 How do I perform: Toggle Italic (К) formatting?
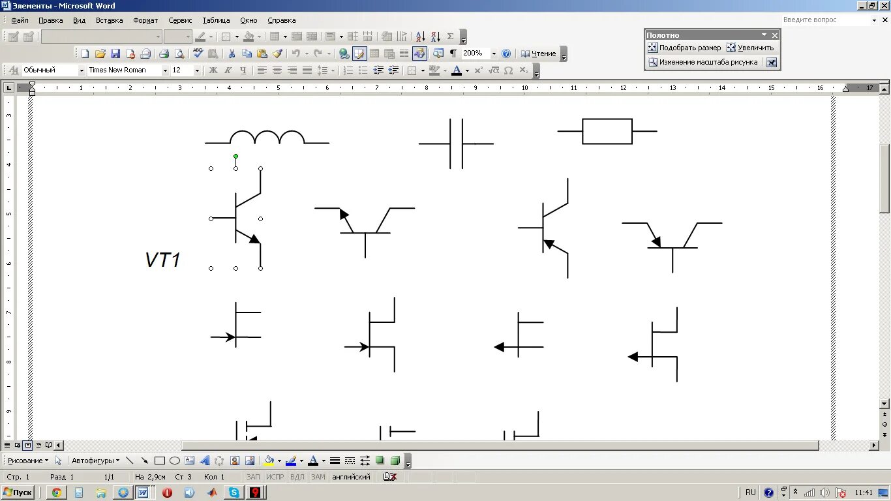click(228, 70)
